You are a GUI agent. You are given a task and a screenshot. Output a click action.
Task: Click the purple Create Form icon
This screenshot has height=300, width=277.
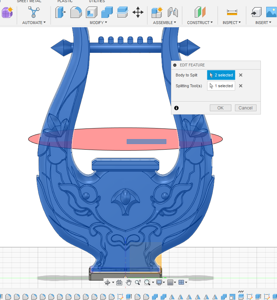7,13
